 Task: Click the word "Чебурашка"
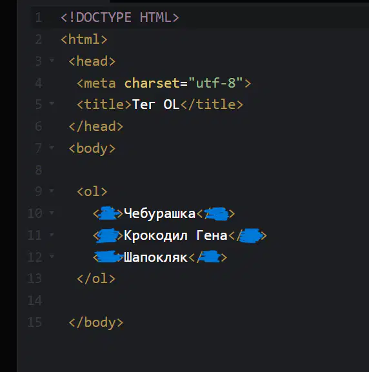[159, 213]
